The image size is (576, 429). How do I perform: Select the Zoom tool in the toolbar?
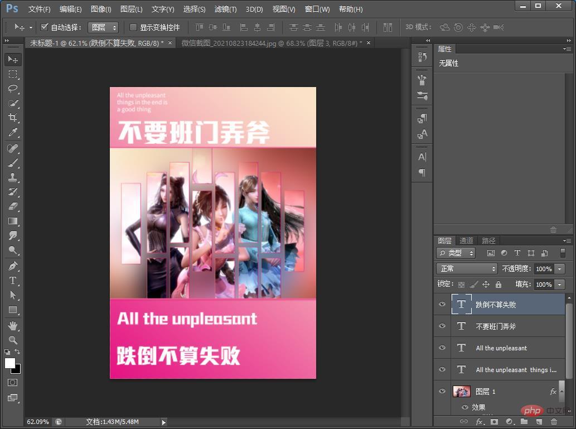[12, 339]
